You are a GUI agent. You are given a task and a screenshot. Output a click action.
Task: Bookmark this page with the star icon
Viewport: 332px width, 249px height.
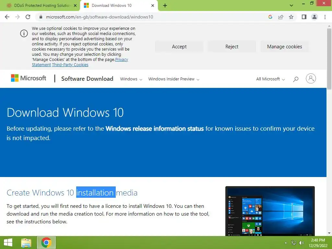coord(291,17)
